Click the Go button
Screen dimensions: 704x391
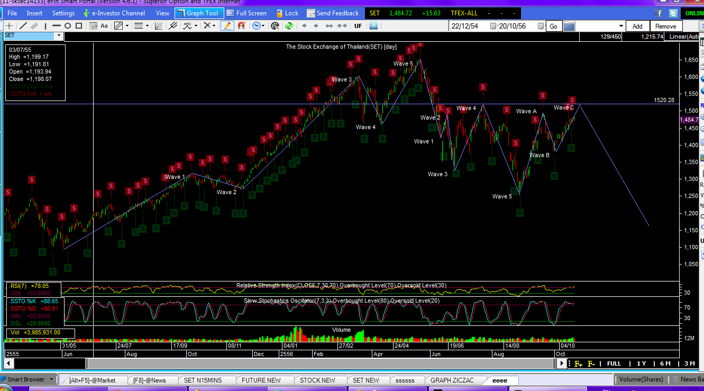(553, 26)
